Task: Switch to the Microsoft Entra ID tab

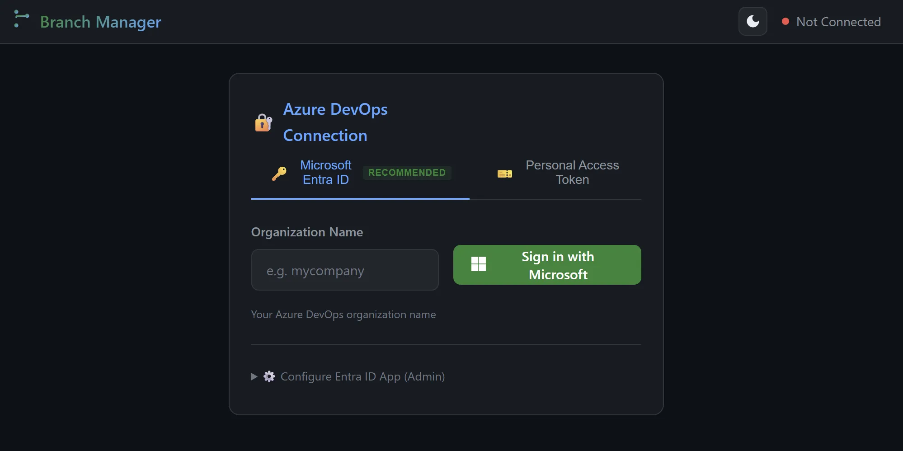Action: [325, 173]
